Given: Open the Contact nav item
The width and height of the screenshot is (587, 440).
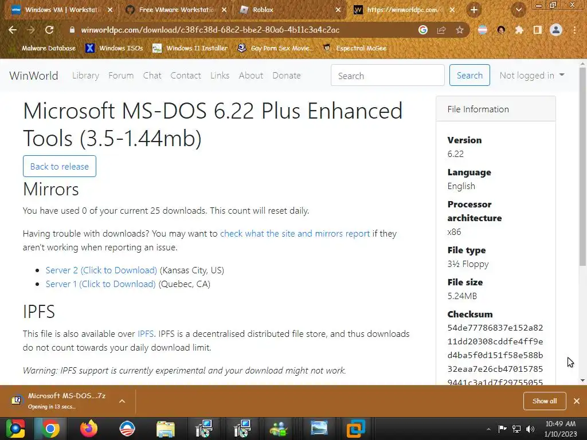Looking at the screenshot, I should point(186,76).
